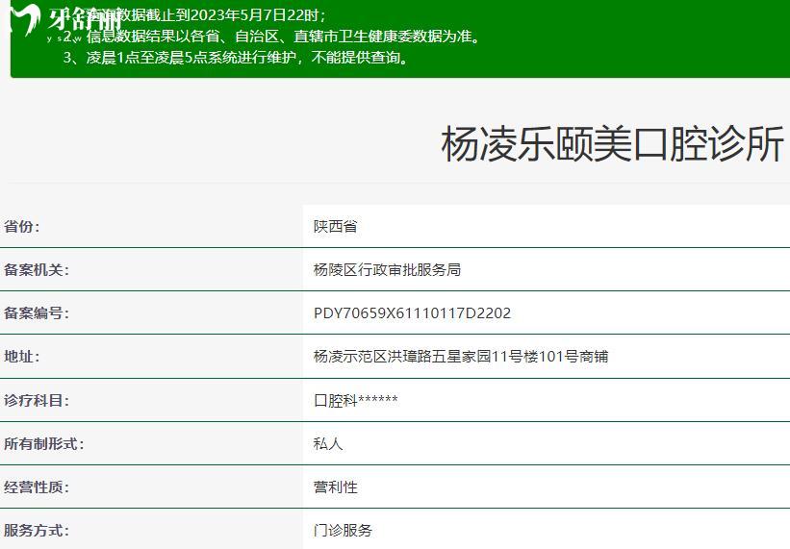This screenshot has height=549, width=790.
Task: Click the value 营利性
Action: coord(335,487)
